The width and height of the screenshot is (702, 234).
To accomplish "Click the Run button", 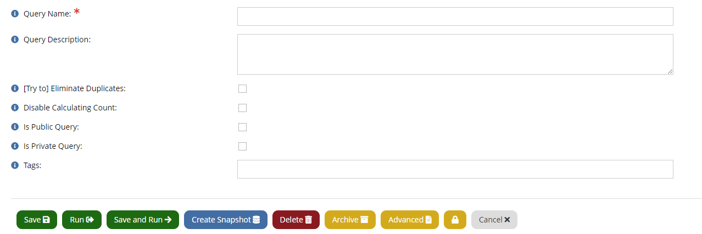I will click(82, 220).
